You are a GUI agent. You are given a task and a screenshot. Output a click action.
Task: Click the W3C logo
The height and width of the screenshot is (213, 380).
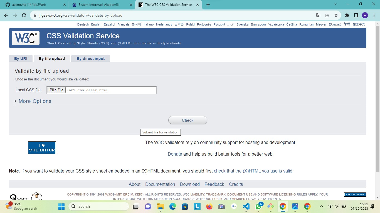[x=26, y=38]
